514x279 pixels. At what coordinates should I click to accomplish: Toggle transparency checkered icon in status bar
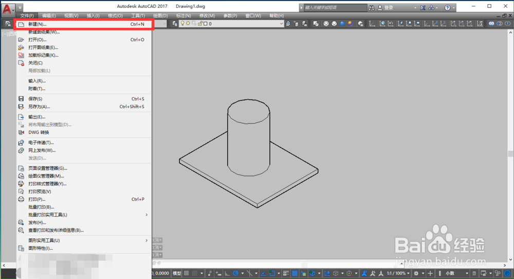[x=295, y=273]
